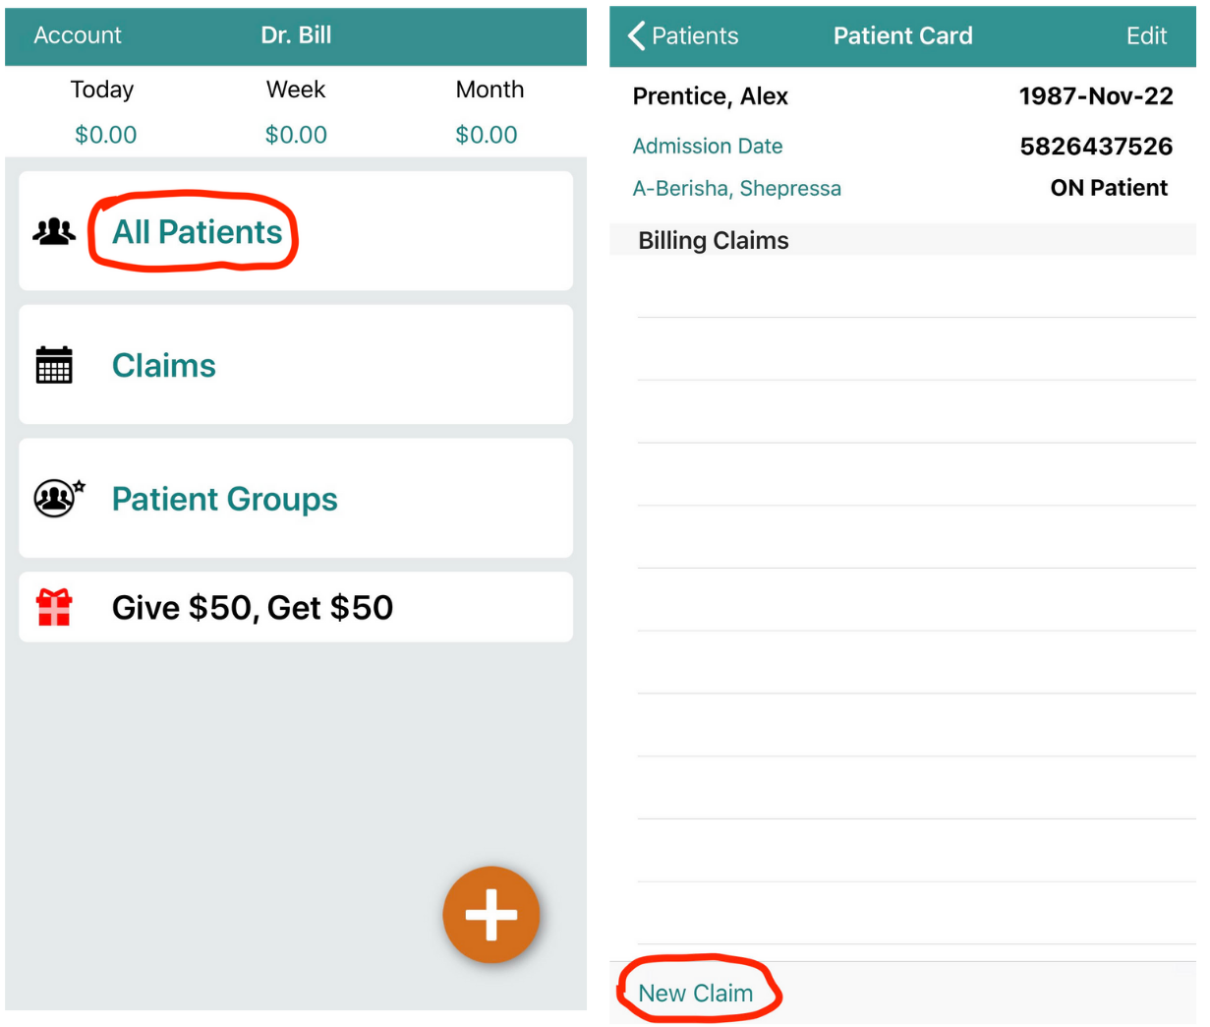
Task: Click the All Patients group icon
Action: (54, 231)
